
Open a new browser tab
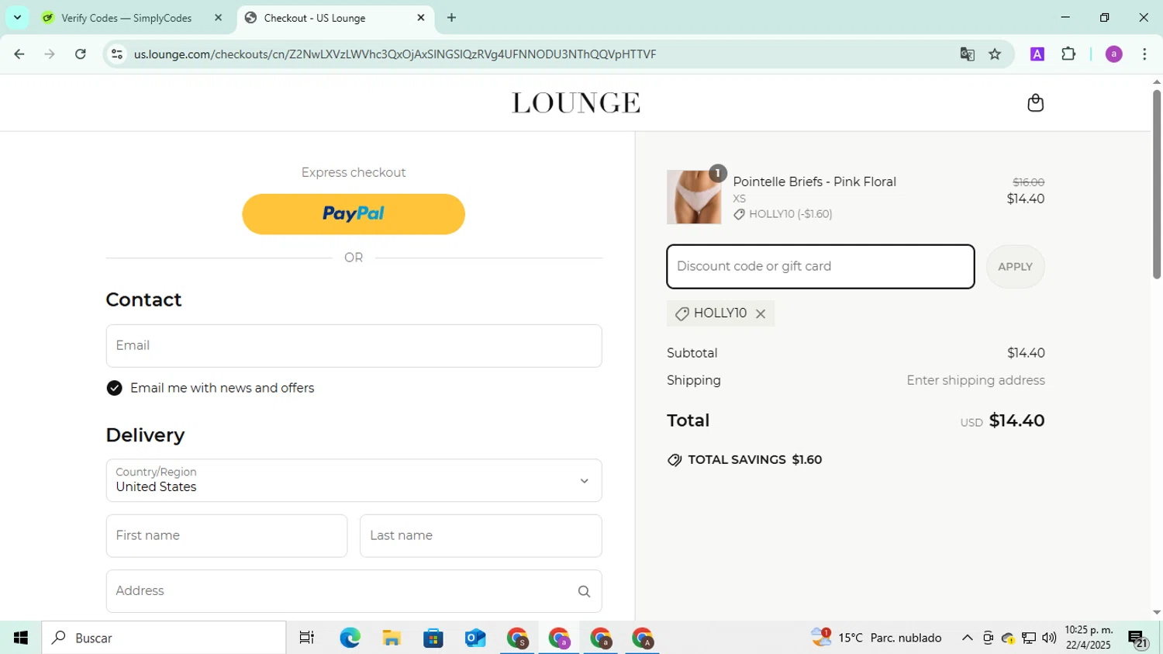tap(451, 18)
